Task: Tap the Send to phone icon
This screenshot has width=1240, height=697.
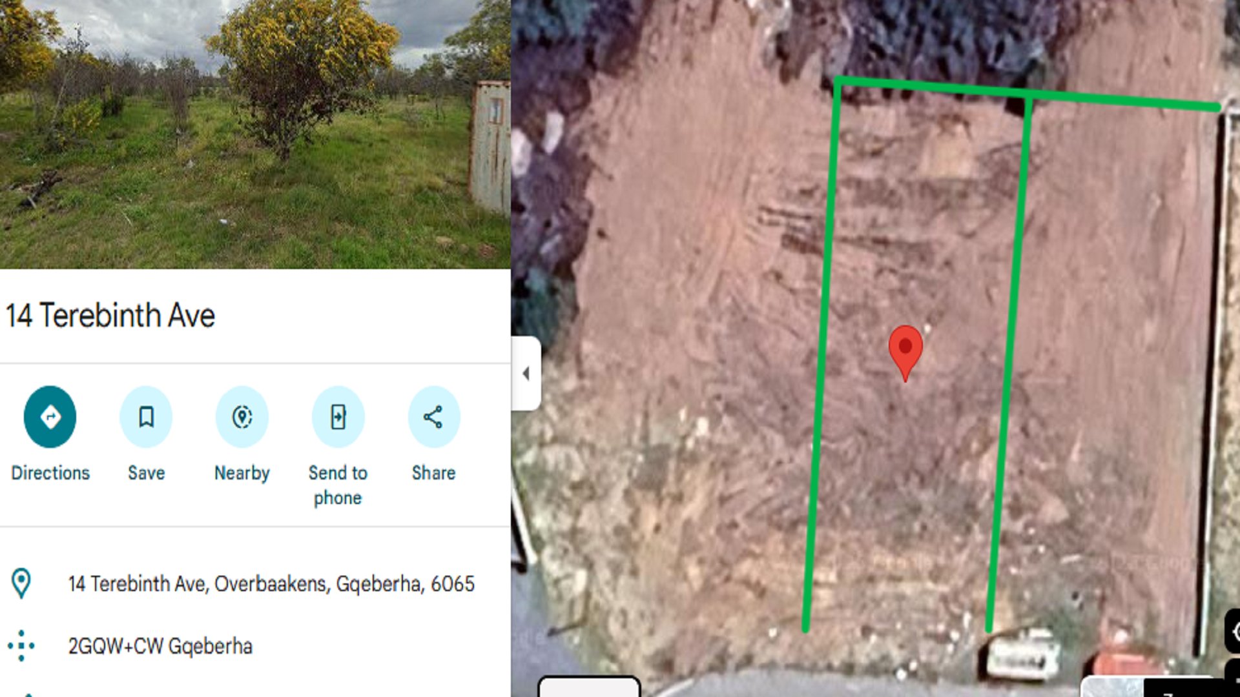Action: point(338,417)
